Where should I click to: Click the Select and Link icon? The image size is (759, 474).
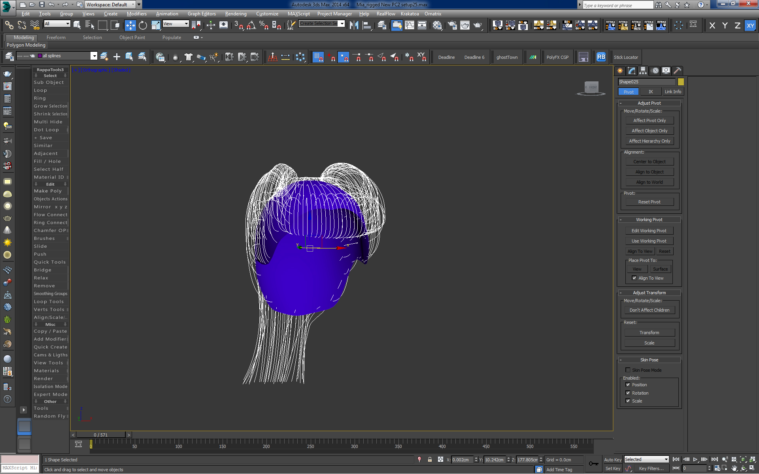click(x=9, y=25)
